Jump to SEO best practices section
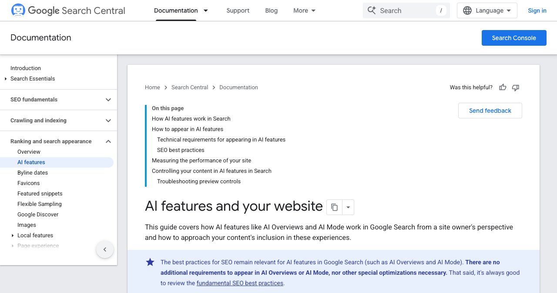The height and width of the screenshot is (293, 557). pyautogui.click(x=181, y=150)
